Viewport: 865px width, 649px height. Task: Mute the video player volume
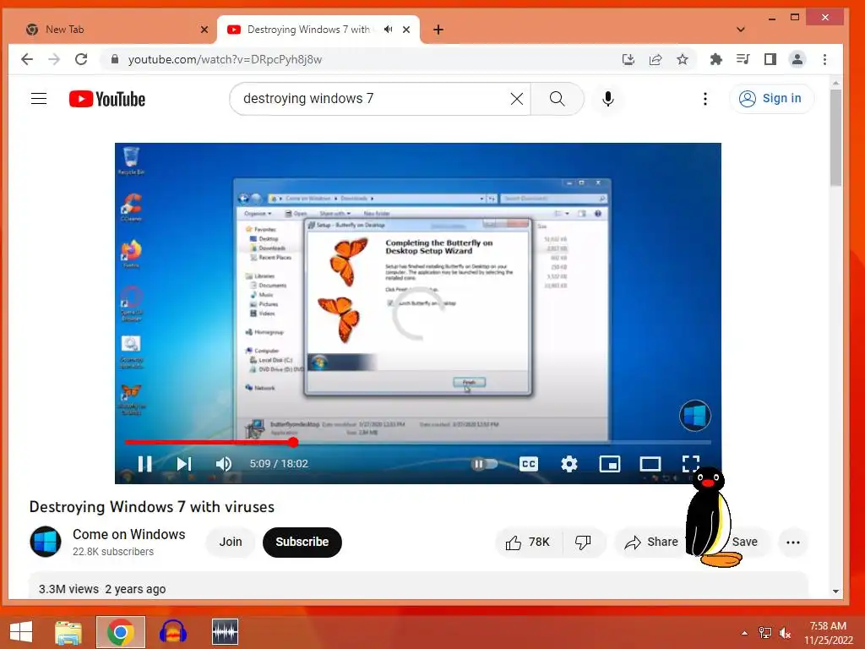(x=223, y=464)
